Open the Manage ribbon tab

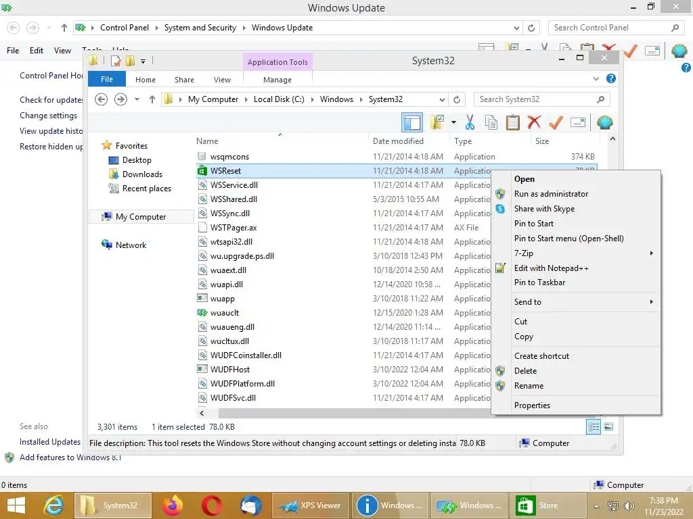277,80
